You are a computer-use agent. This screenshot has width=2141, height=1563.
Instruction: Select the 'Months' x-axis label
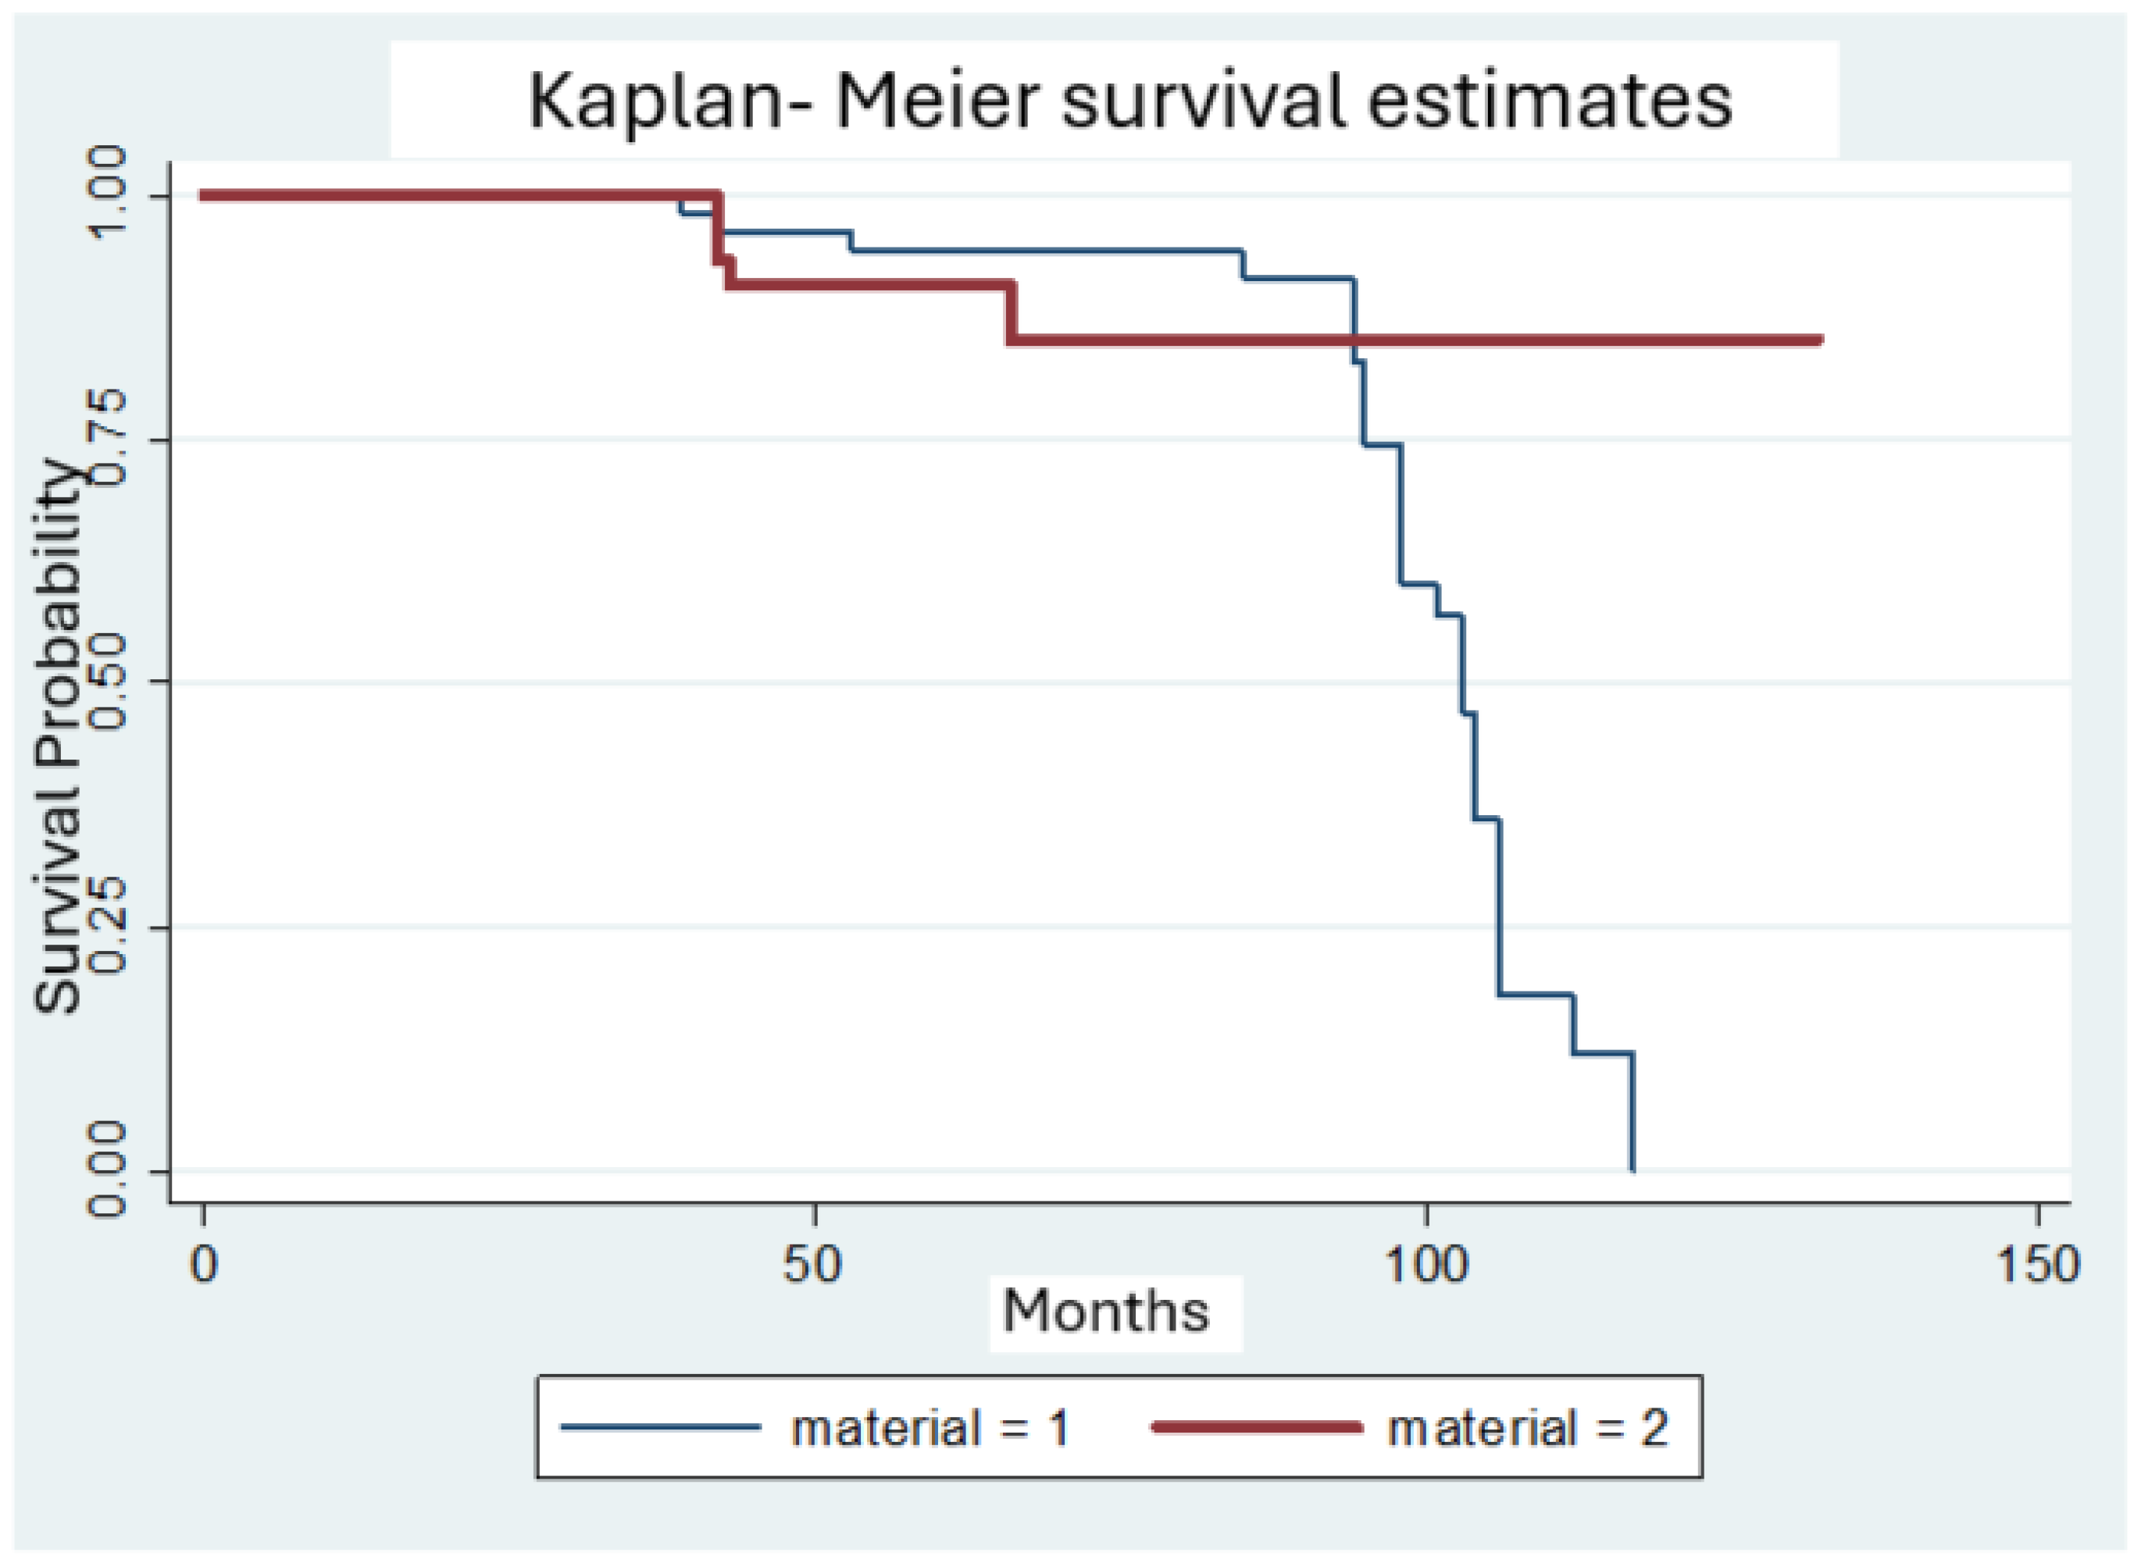(1105, 1312)
